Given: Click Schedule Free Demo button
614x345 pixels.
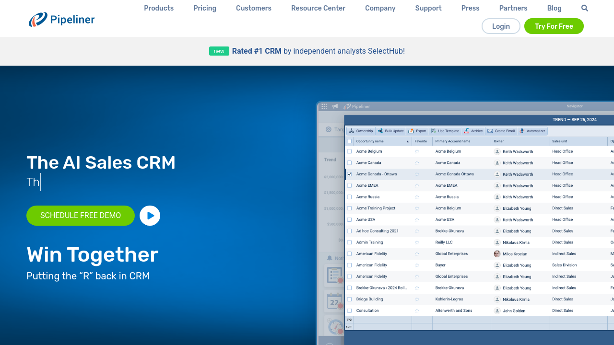Looking at the screenshot, I should coord(81,216).
